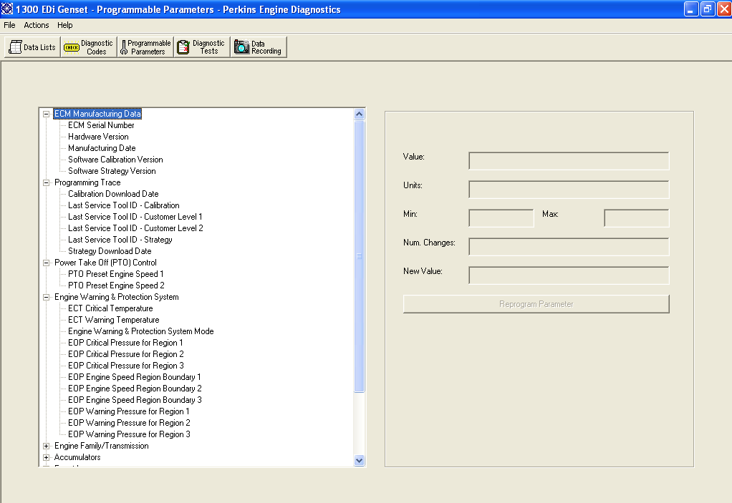Image resolution: width=732 pixels, height=503 pixels.
Task: Select Strategy Download Date parameter
Action: (x=110, y=251)
